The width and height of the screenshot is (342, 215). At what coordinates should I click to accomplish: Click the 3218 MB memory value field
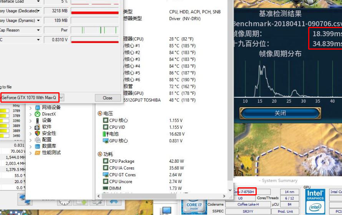coord(56,11)
